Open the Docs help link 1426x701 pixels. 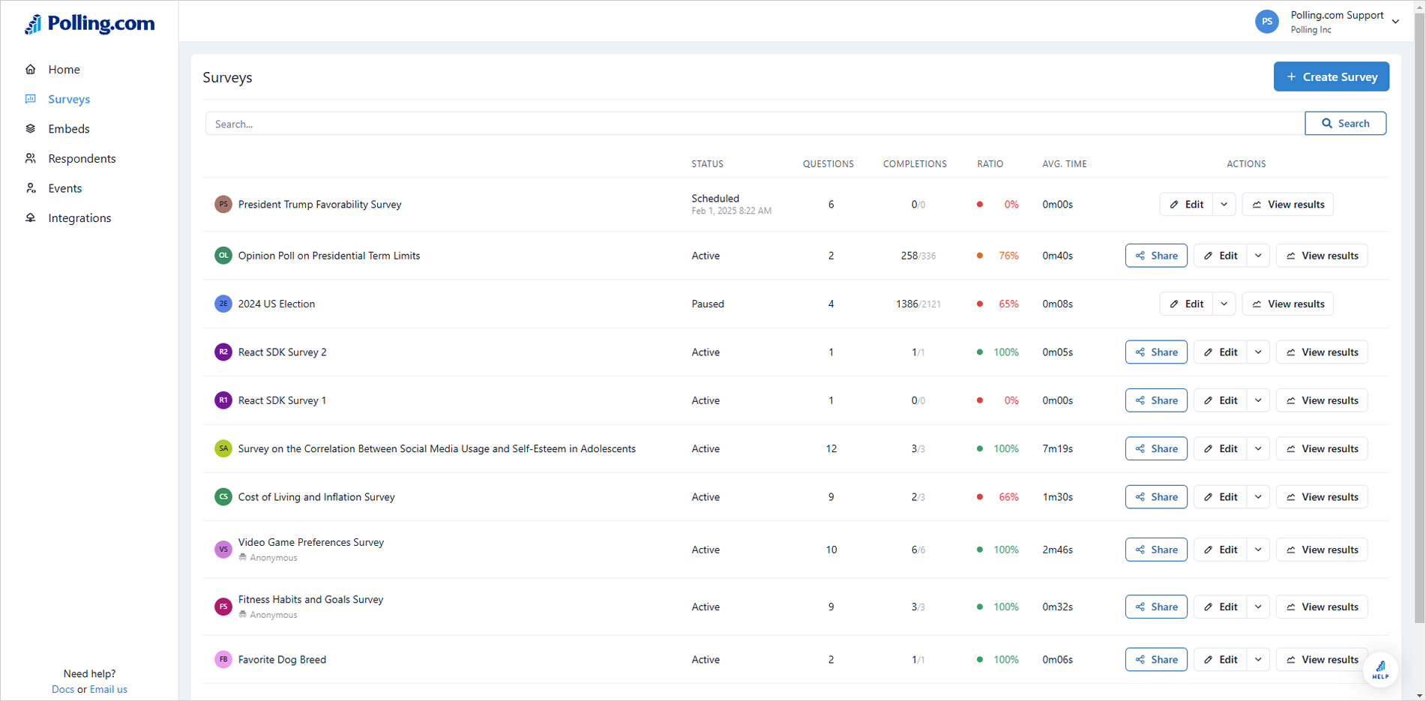click(63, 689)
